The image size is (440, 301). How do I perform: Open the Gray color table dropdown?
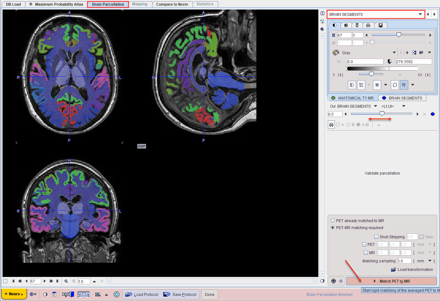pyautogui.click(x=394, y=53)
